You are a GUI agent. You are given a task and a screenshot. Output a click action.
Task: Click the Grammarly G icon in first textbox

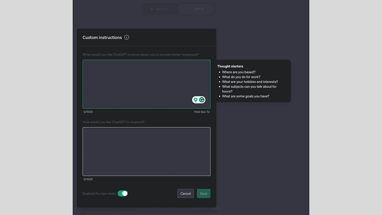(202, 100)
